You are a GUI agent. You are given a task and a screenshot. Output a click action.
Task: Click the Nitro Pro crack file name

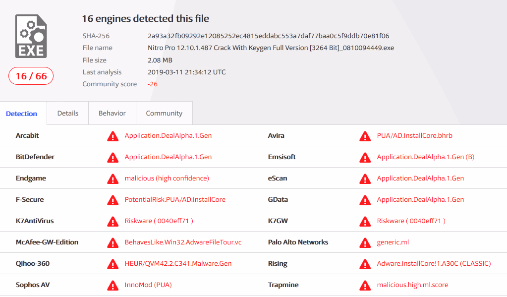click(271, 48)
